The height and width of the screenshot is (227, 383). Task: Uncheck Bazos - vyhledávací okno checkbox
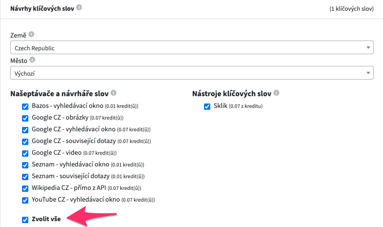point(25,106)
